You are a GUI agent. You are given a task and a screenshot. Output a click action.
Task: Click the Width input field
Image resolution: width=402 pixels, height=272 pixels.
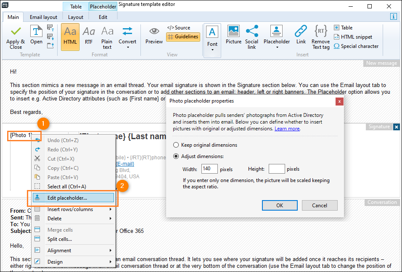click(x=209, y=169)
